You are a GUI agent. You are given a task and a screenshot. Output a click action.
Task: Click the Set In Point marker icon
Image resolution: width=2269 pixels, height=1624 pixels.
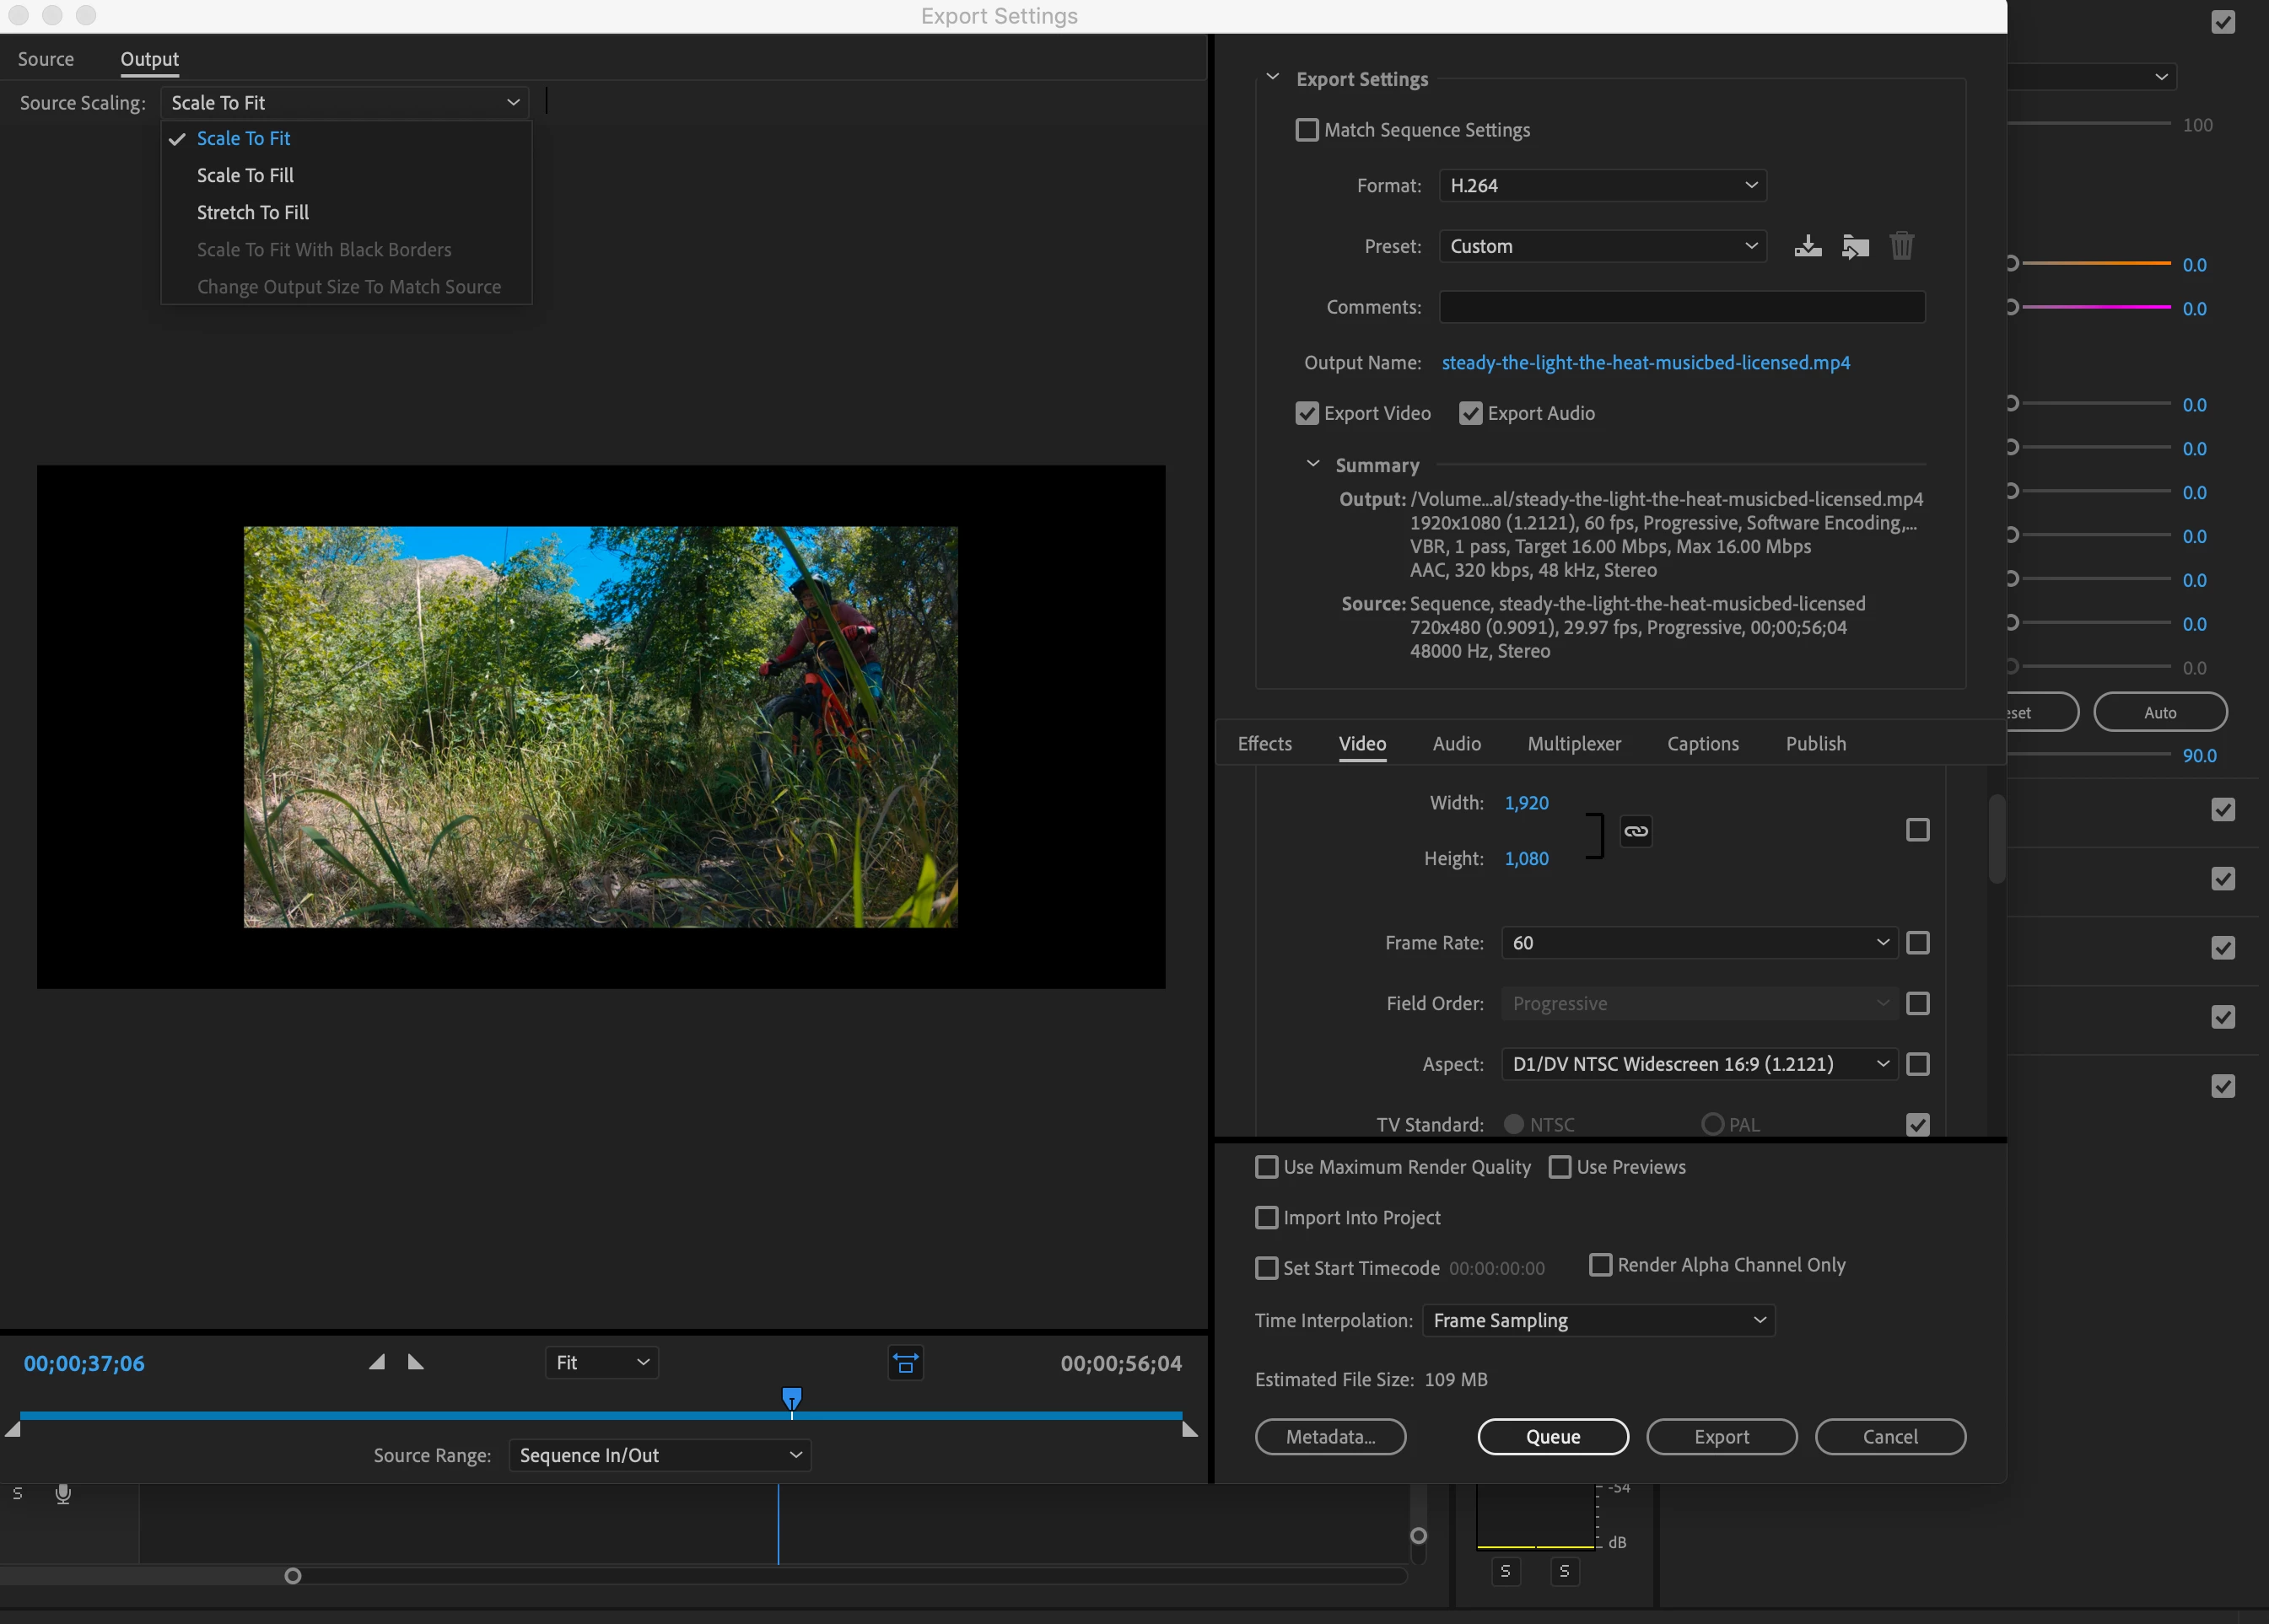[377, 1362]
